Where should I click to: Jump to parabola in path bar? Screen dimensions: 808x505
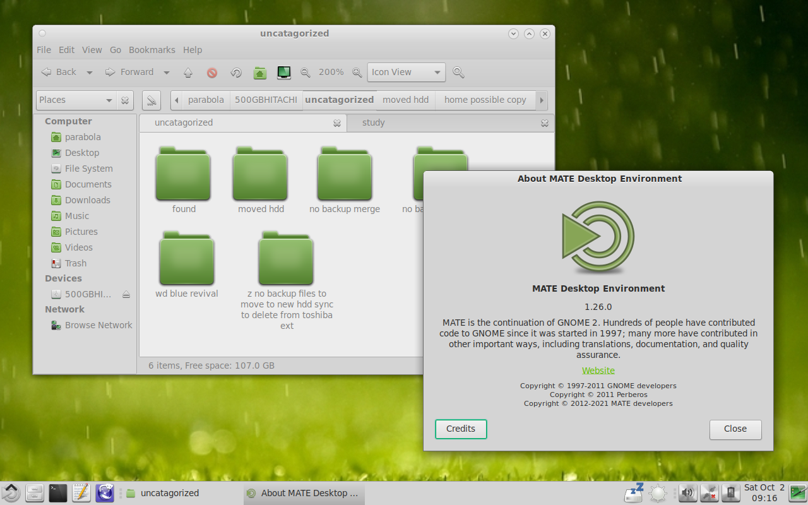pos(206,100)
